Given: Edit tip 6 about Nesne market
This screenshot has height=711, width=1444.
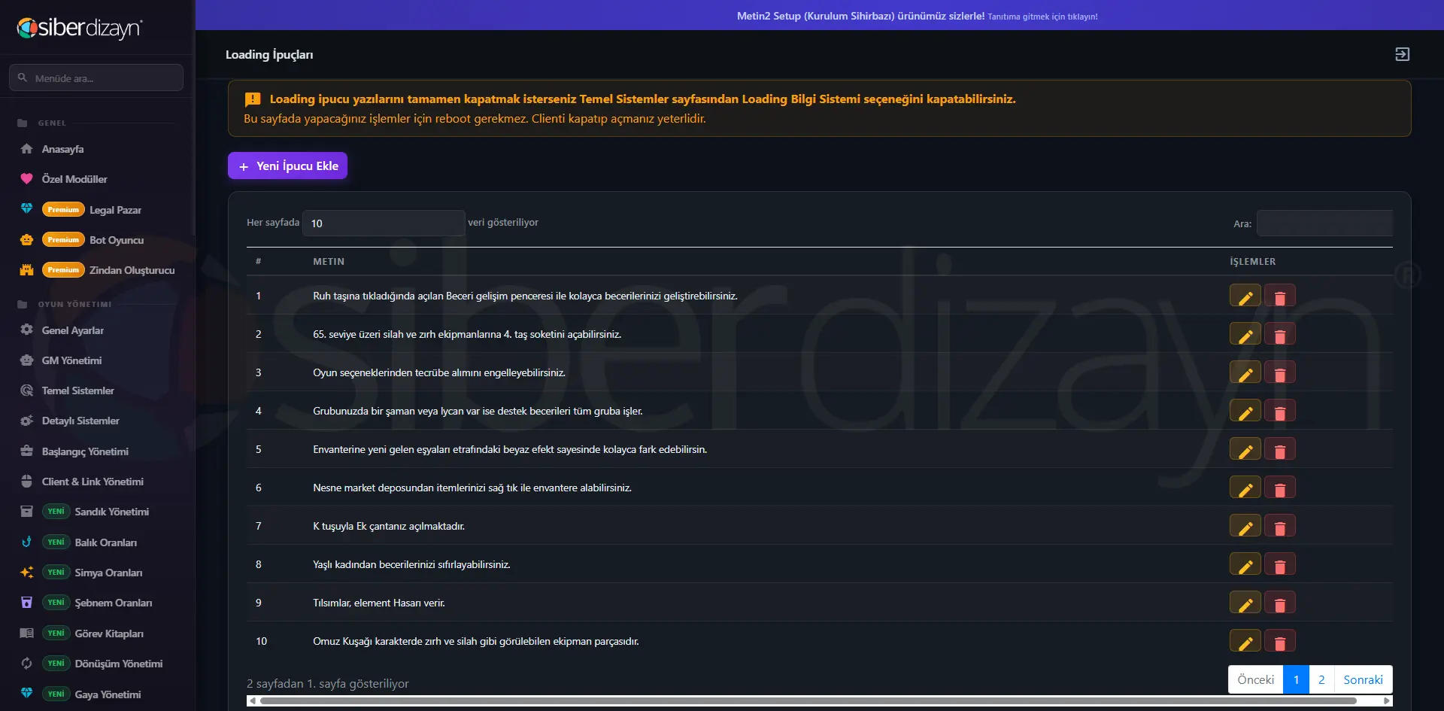Looking at the screenshot, I should 1245,488.
